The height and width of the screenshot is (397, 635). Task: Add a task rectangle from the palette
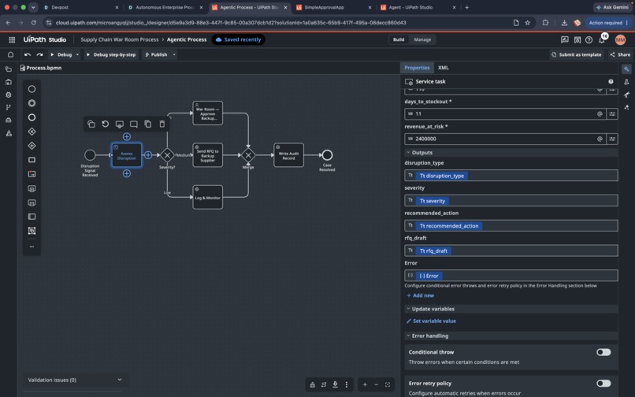(32, 160)
